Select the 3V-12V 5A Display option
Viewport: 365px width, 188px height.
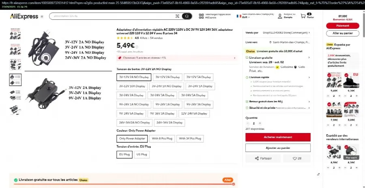pyautogui.click(x=198, y=77)
